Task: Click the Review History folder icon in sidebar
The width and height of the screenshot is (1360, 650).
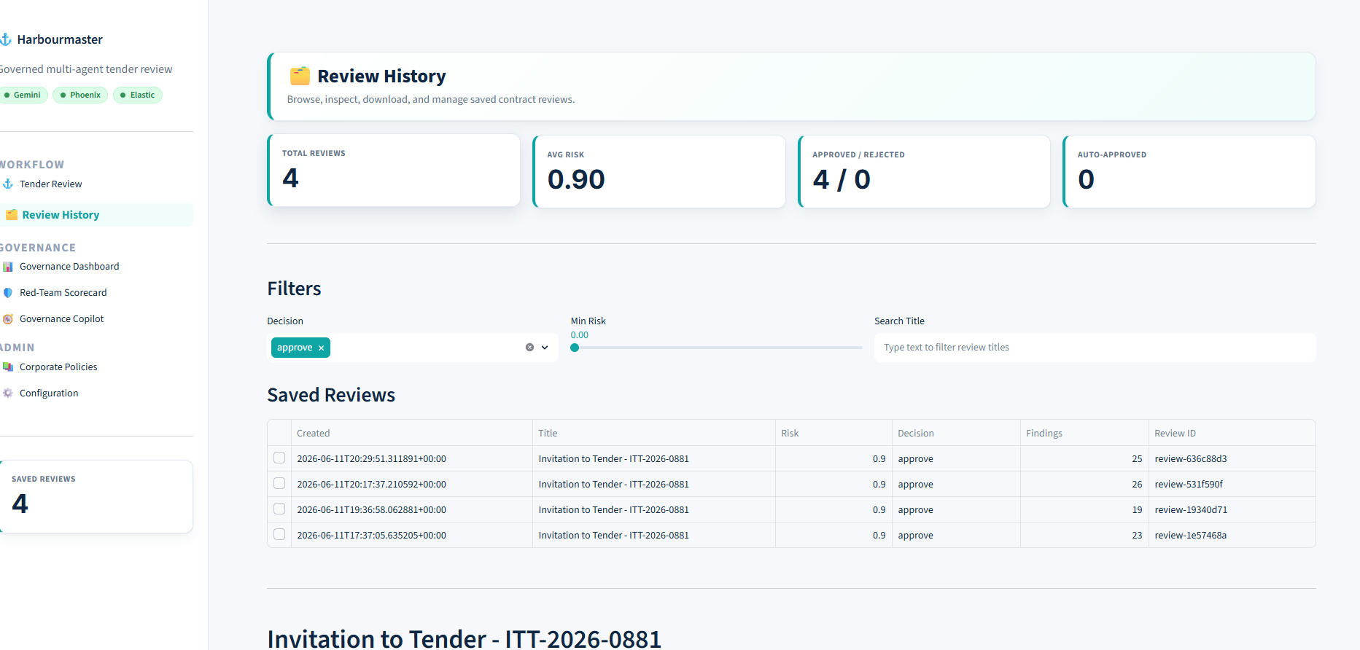Action: click(12, 215)
